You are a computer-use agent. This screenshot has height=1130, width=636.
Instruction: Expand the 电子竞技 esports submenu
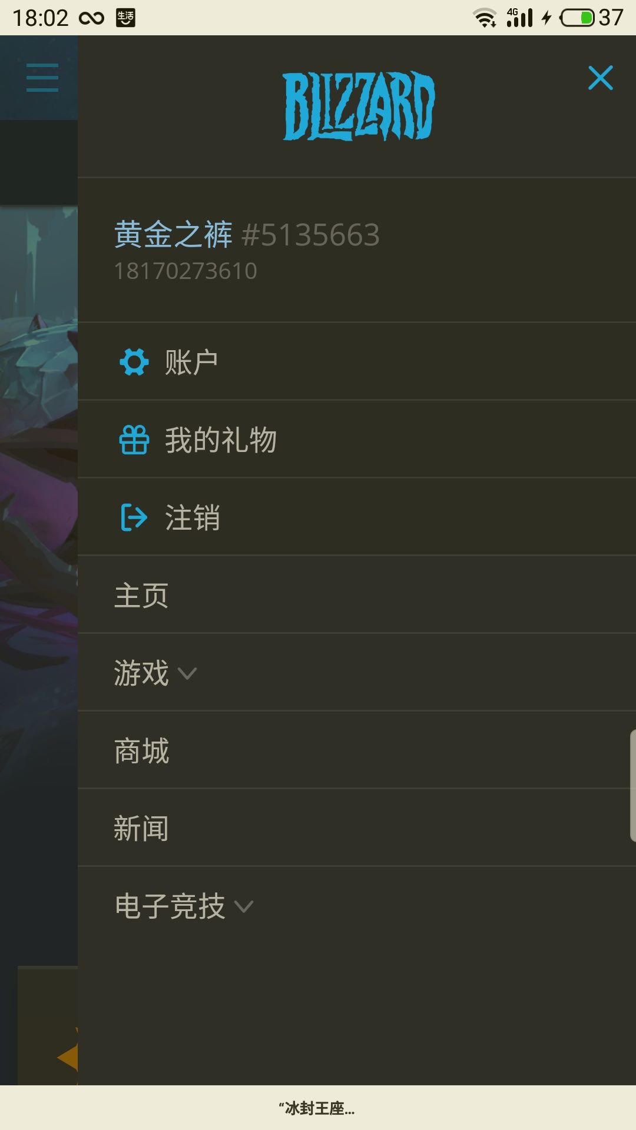tap(357, 906)
